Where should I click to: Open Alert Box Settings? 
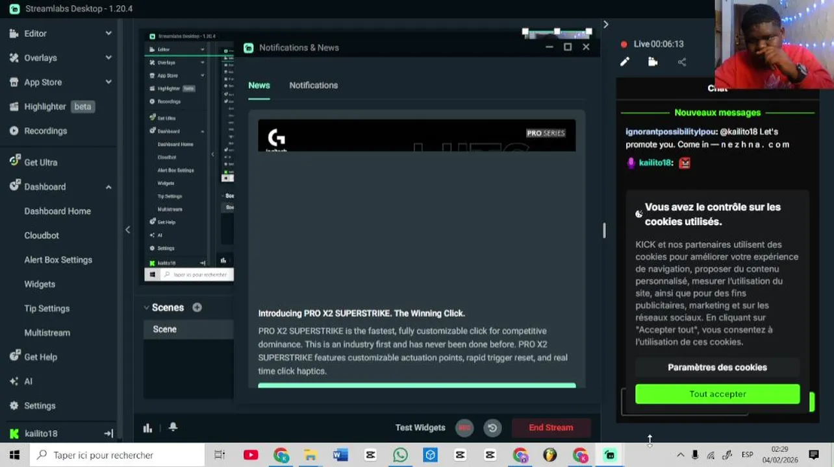(x=58, y=260)
